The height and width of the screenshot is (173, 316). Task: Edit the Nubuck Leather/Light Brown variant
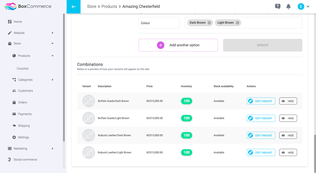[261, 152]
